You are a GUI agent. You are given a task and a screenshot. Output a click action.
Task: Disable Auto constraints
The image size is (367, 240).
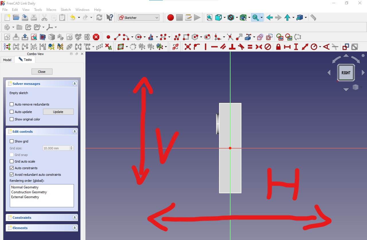click(11, 168)
